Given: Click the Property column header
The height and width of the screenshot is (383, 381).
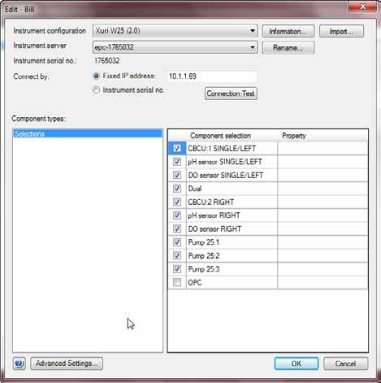Looking at the screenshot, I should 293,136.
